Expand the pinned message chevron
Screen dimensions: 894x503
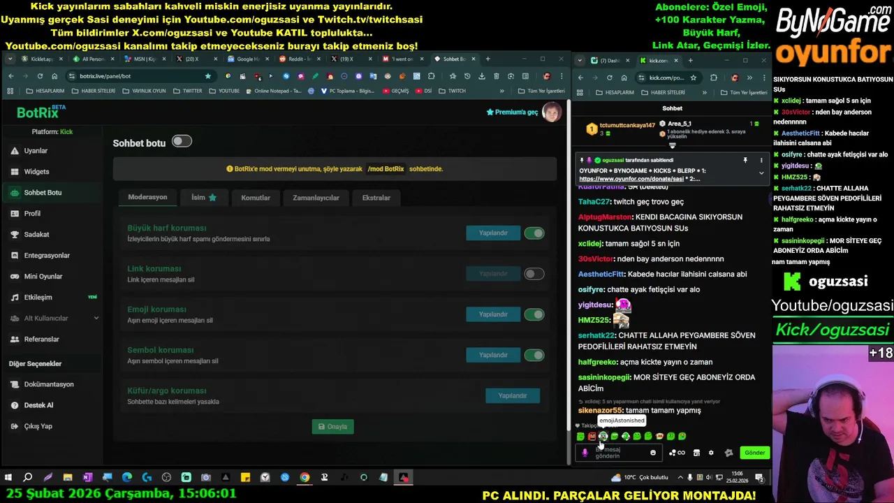click(x=761, y=173)
